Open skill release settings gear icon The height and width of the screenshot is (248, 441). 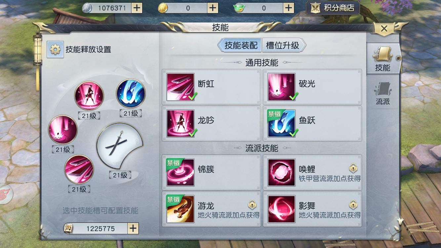click(55, 50)
